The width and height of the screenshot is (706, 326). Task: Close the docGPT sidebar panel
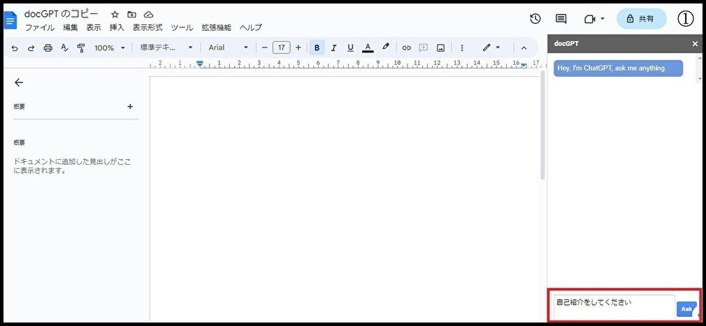click(x=695, y=43)
